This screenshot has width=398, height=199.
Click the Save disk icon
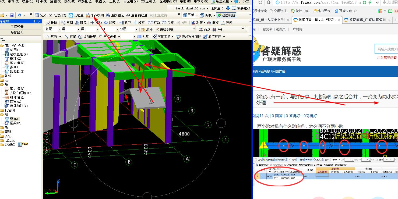point(11,15)
